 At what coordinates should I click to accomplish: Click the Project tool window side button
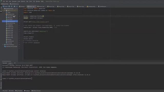point(1,9)
